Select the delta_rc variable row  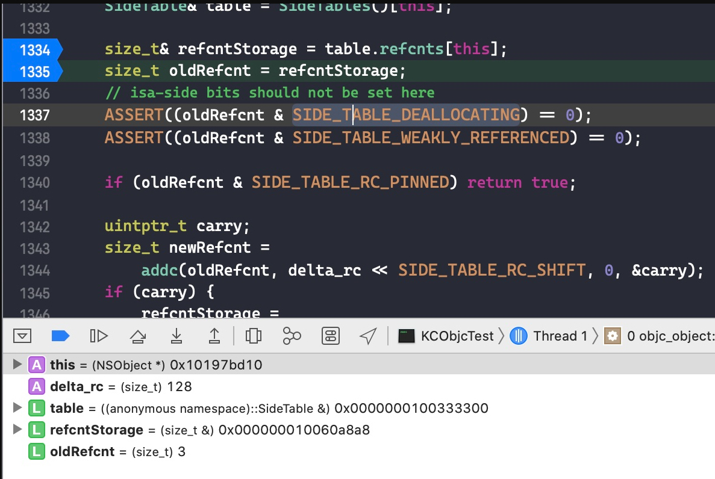pyautogui.click(x=359, y=386)
